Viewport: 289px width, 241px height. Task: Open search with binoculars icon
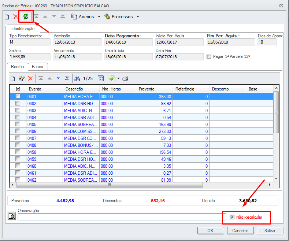point(77,79)
